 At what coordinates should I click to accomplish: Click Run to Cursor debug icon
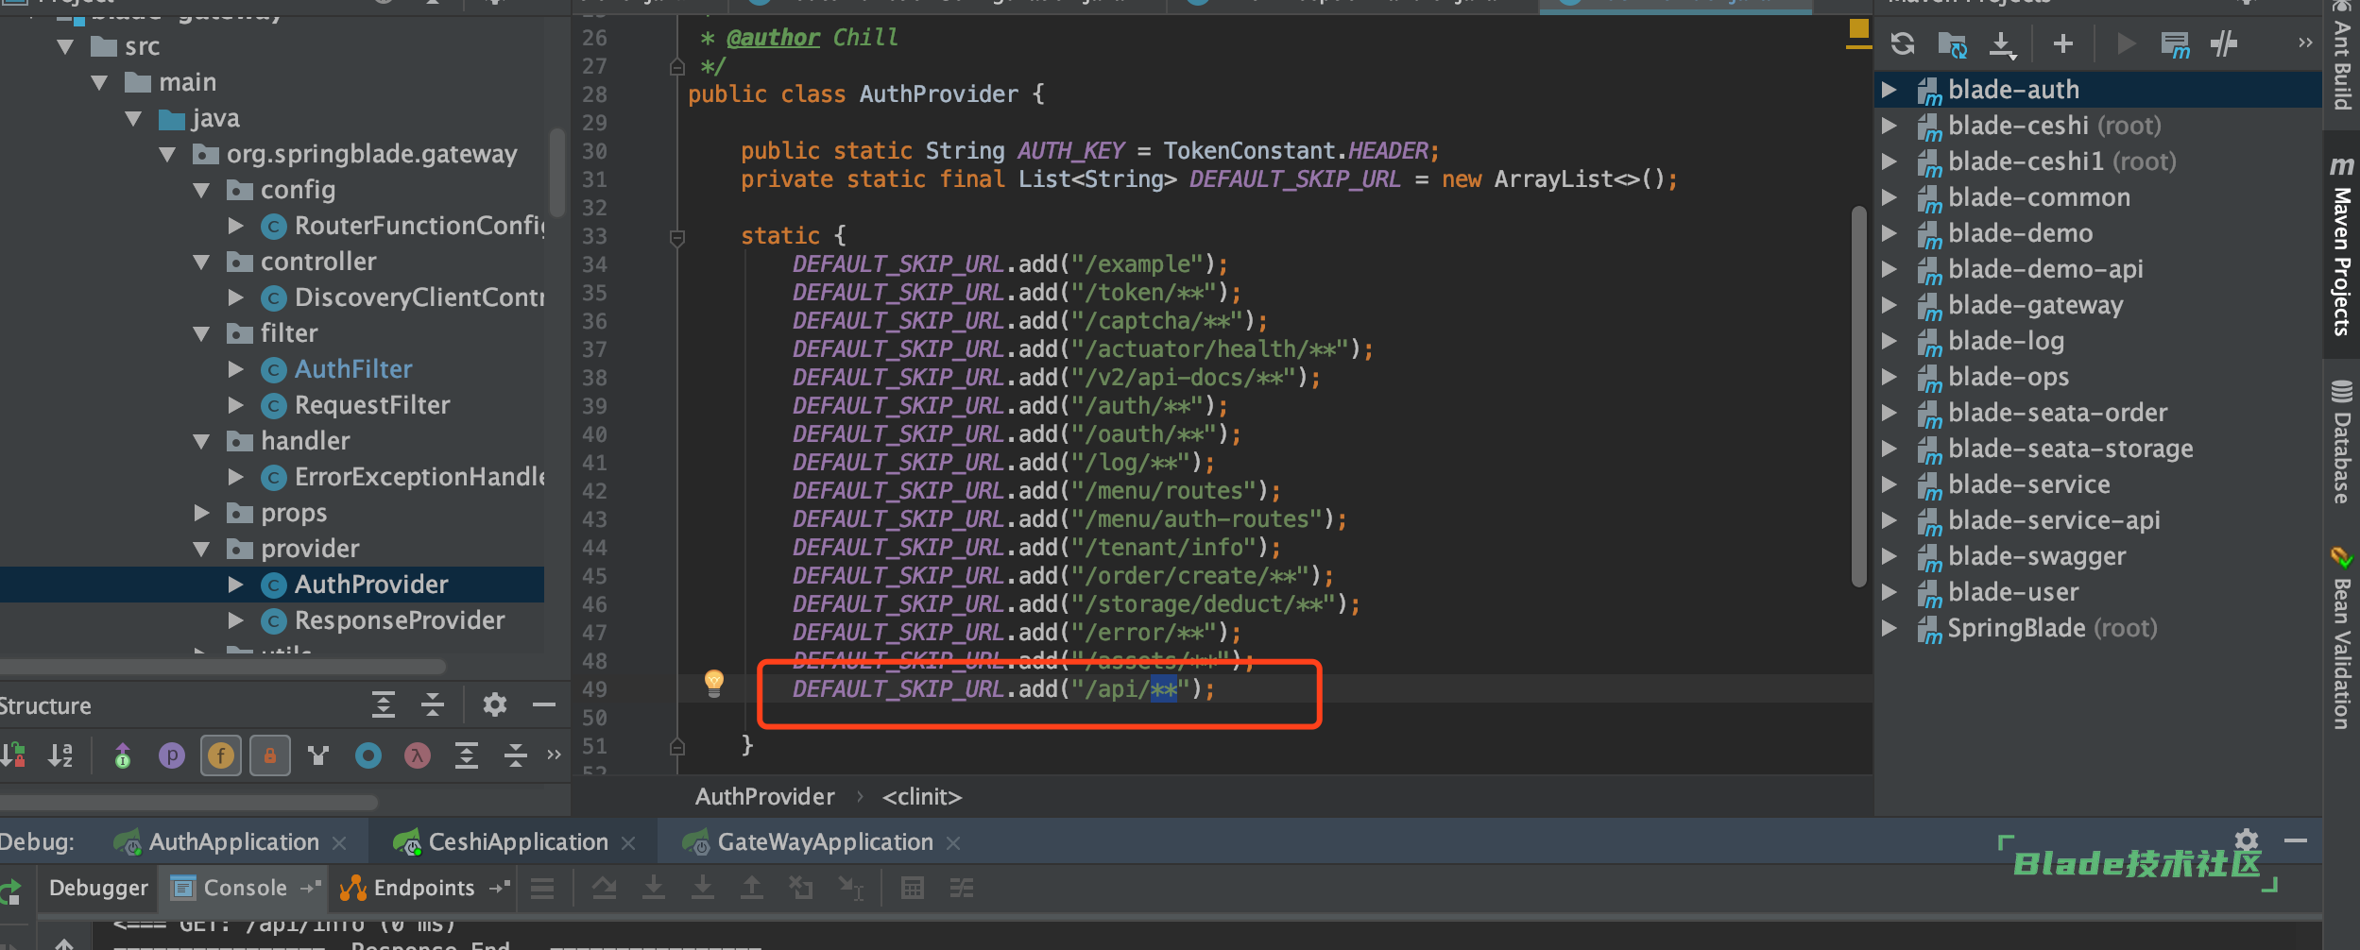850,888
